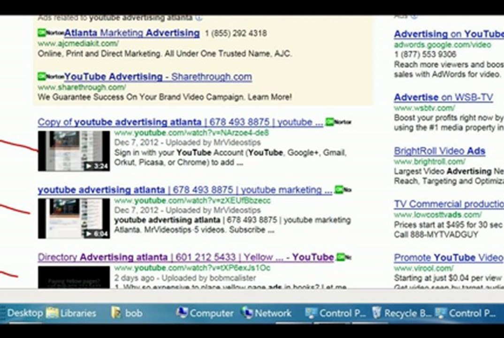The image size is (504, 338).
Task: Click the adwords.google.com/video URL text
Action: point(443,45)
